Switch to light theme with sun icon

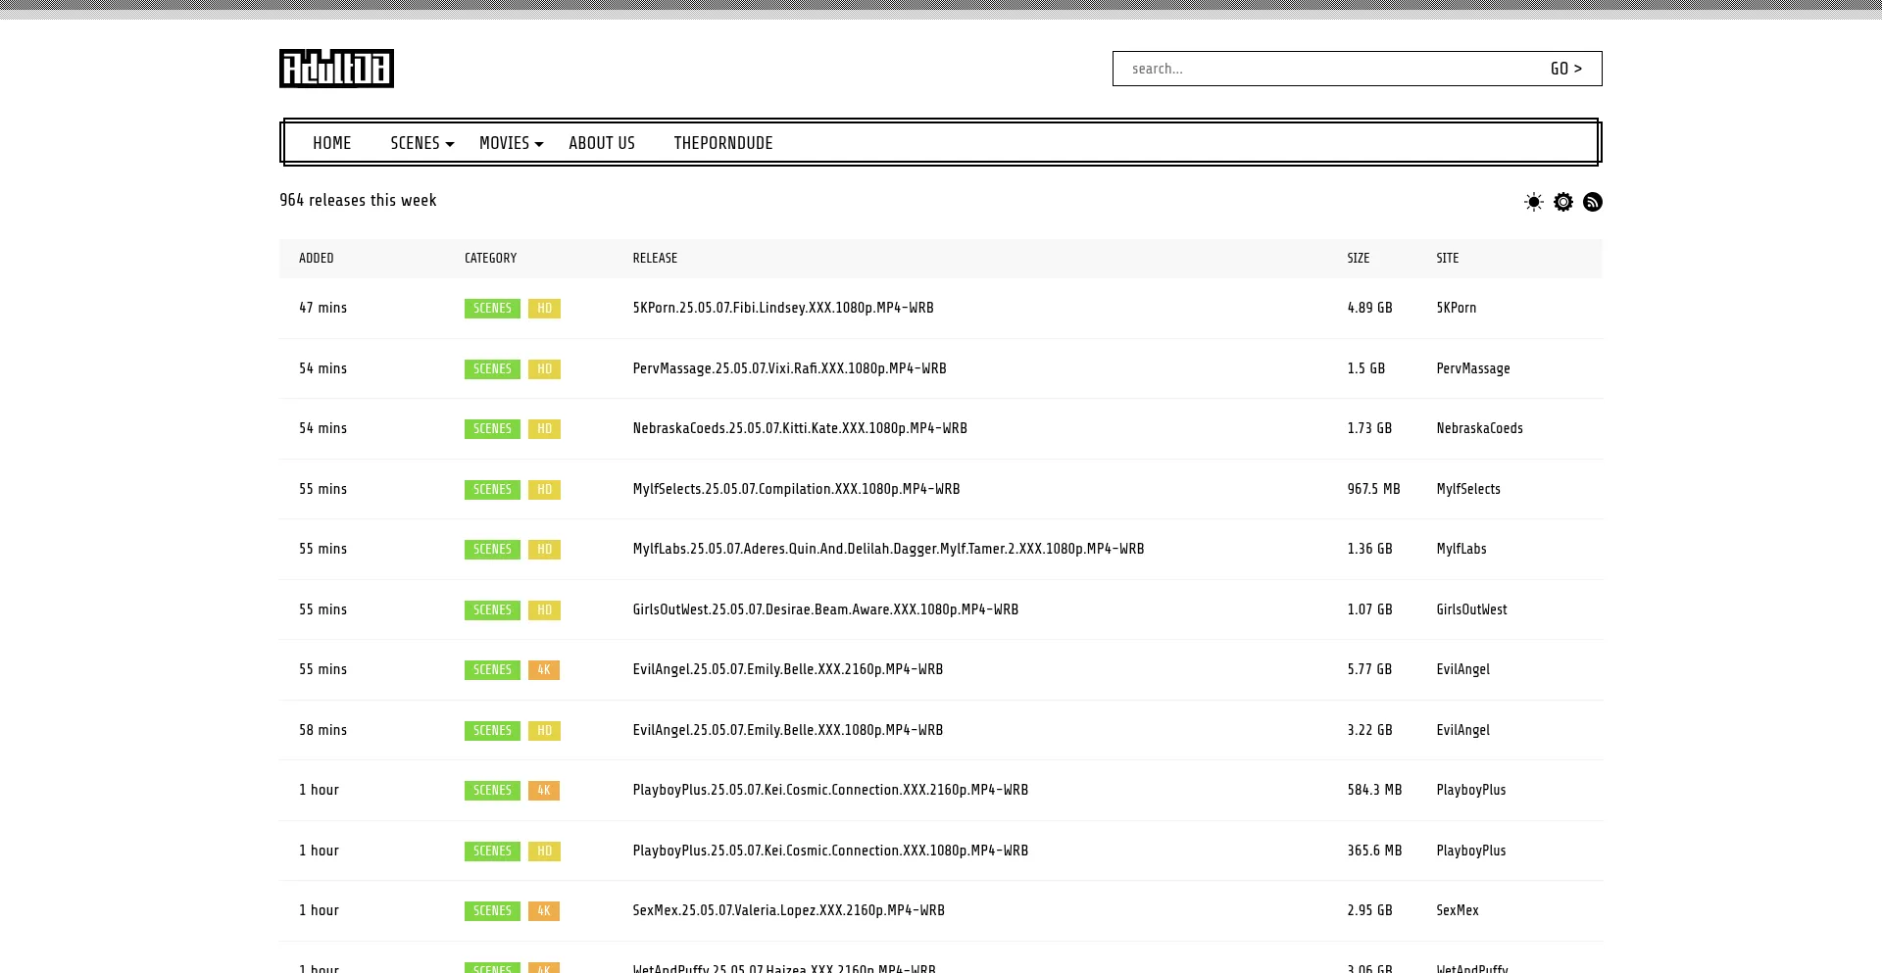click(x=1534, y=202)
